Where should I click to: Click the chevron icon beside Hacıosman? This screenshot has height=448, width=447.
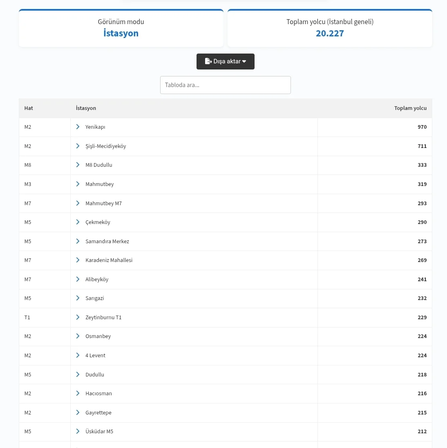click(78, 394)
